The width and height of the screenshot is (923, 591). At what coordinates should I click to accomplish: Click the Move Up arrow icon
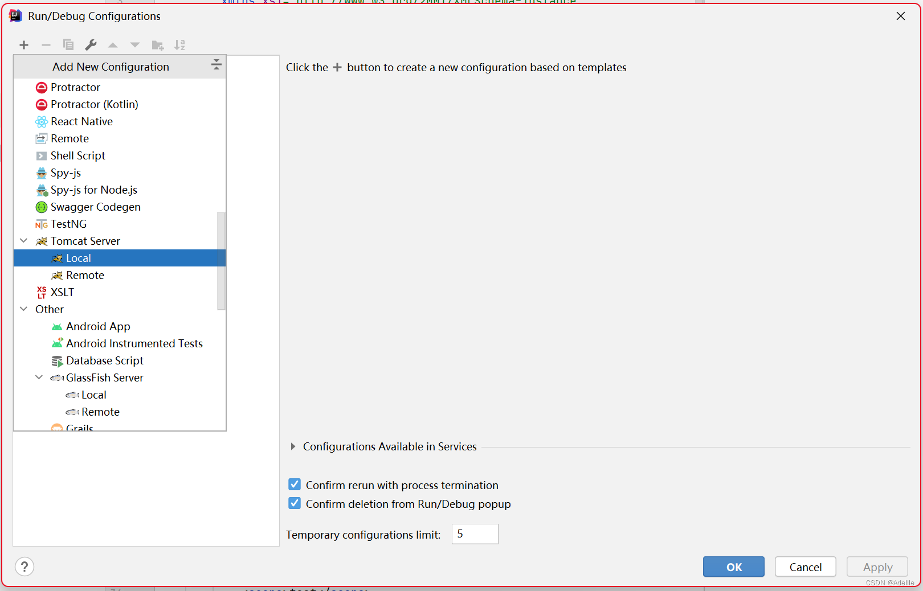[113, 45]
